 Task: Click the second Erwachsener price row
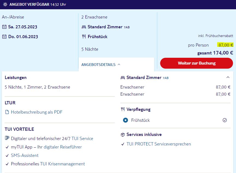175,94
